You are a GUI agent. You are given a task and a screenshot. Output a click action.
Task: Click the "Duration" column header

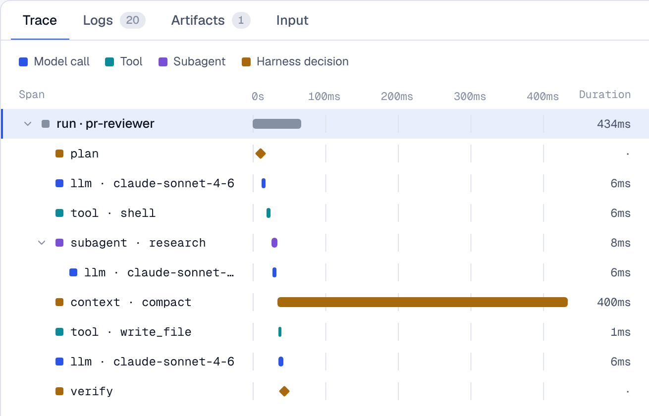pyautogui.click(x=605, y=95)
